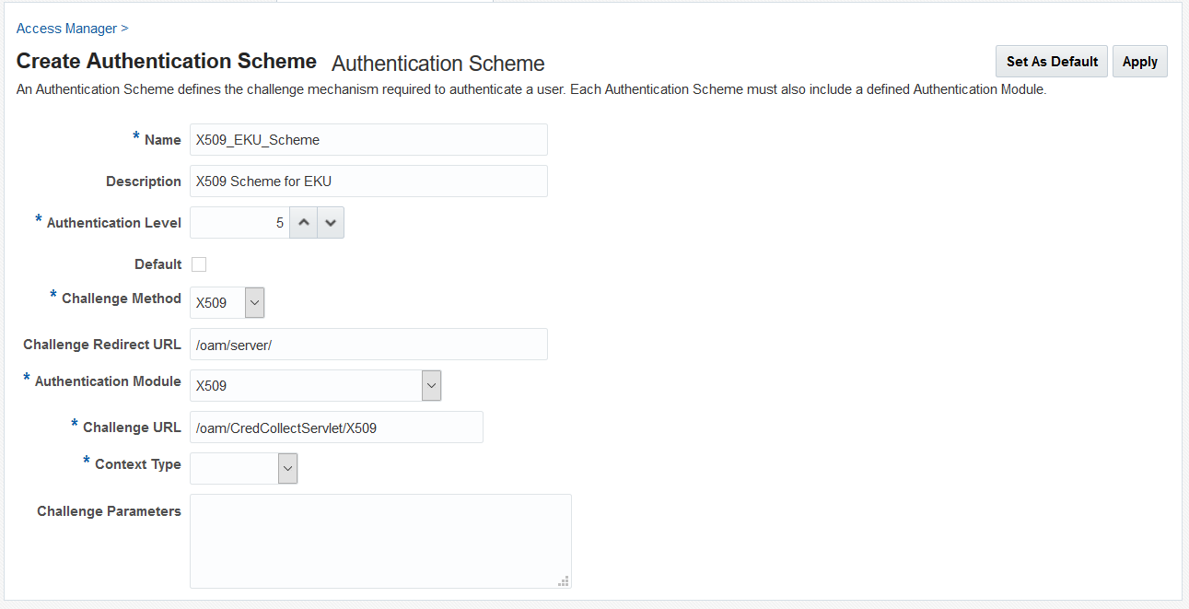Follow the Access Manager breadcrumb link
The width and height of the screenshot is (1189, 609).
(x=67, y=29)
